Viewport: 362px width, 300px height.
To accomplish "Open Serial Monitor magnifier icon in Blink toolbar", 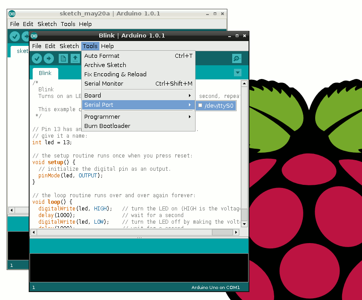I will (237, 58).
